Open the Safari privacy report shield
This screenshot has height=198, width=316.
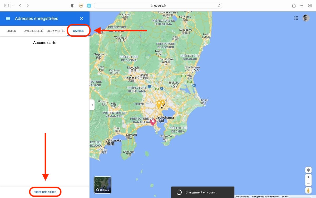[x=73, y=6]
